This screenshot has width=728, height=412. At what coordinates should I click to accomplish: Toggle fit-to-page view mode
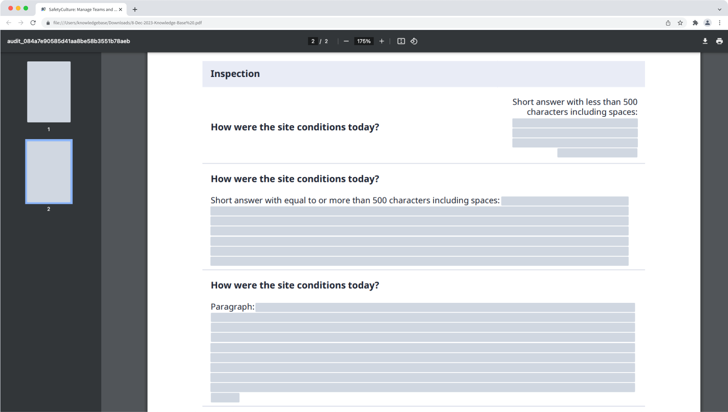tap(401, 41)
